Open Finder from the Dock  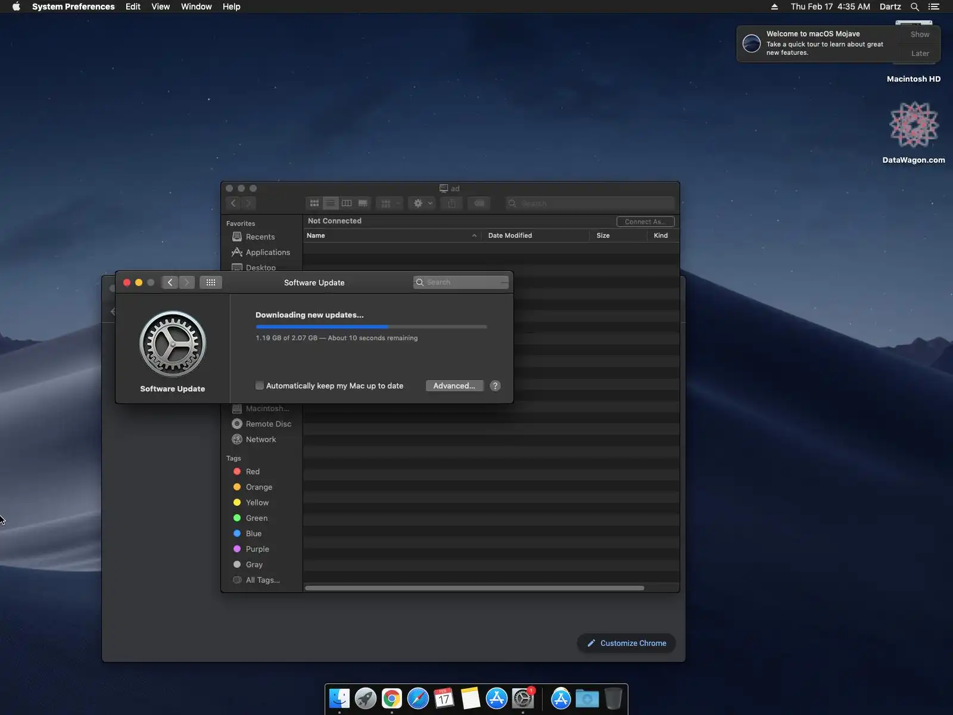point(340,698)
